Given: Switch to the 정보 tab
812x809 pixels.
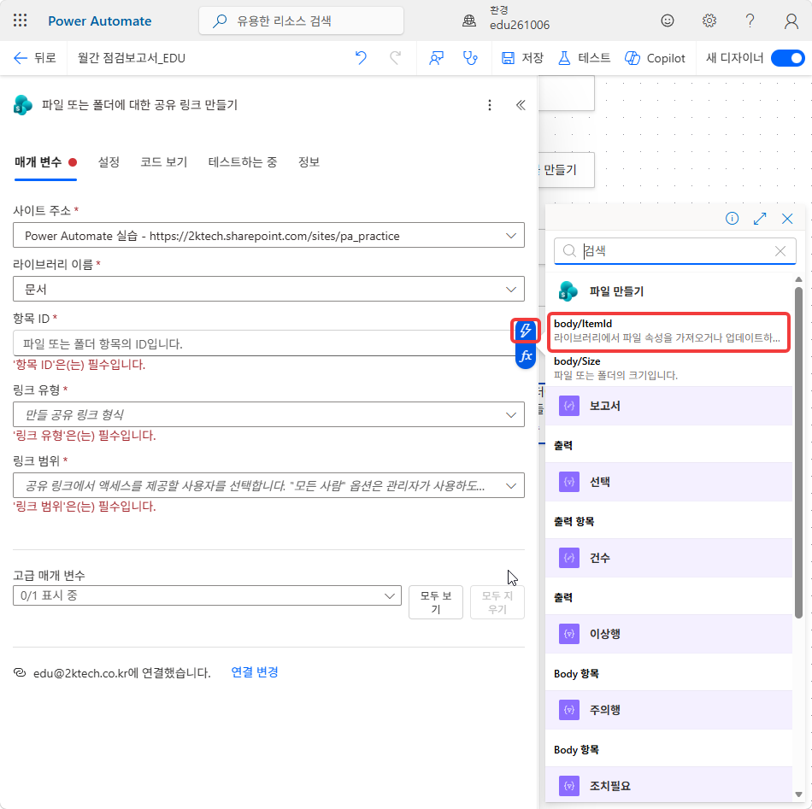Looking at the screenshot, I should (309, 162).
